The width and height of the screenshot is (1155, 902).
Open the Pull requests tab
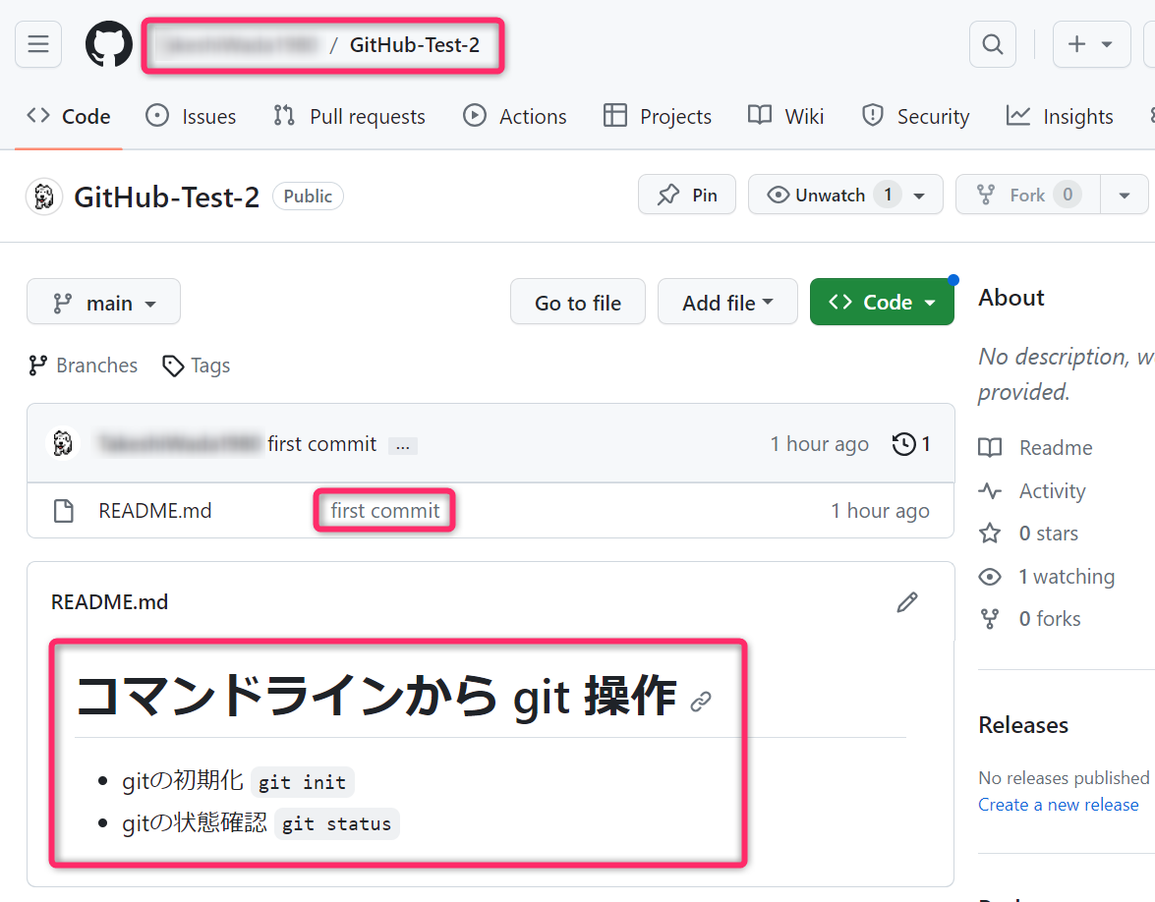(x=350, y=116)
